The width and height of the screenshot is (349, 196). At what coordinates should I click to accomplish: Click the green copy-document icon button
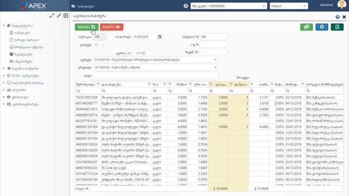click(306, 27)
